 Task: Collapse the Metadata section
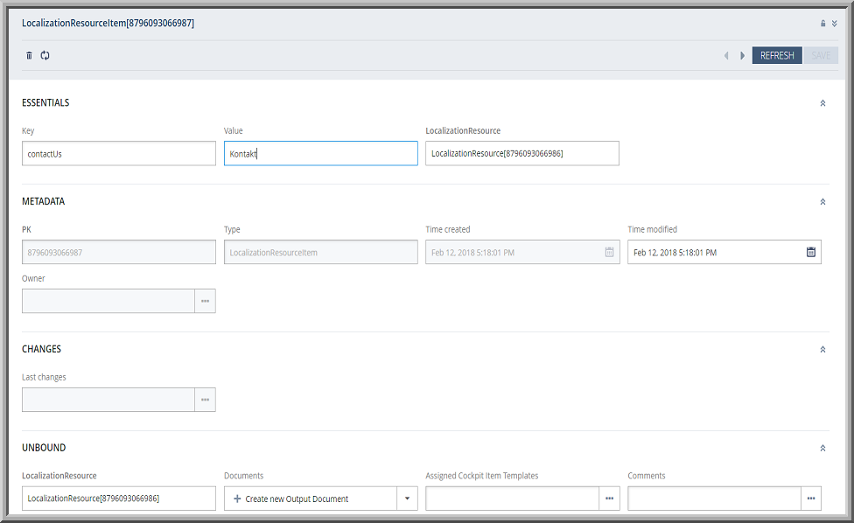coord(822,202)
